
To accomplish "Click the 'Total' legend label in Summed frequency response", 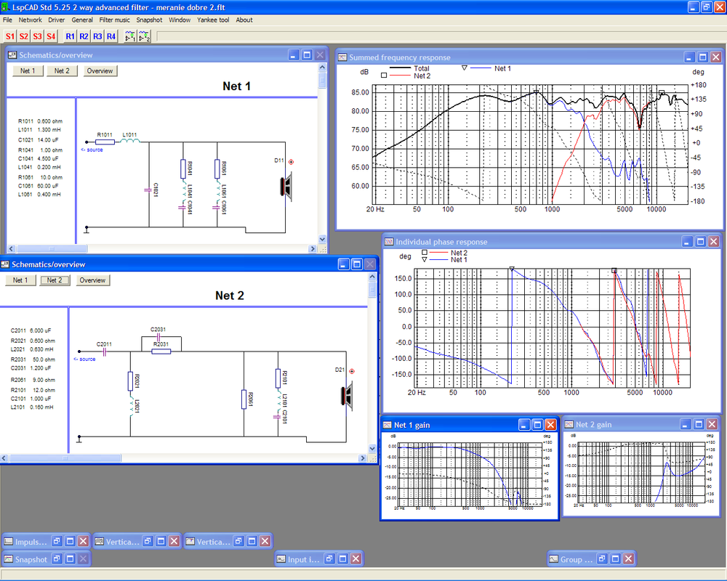I will pos(422,68).
